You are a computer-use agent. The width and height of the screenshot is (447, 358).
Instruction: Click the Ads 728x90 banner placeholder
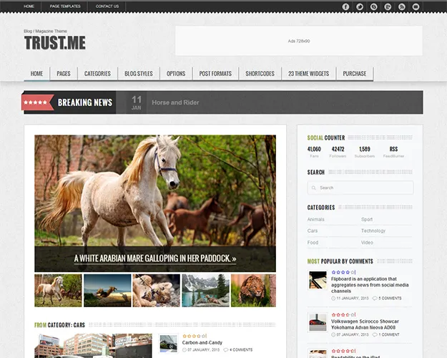pyautogui.click(x=299, y=41)
